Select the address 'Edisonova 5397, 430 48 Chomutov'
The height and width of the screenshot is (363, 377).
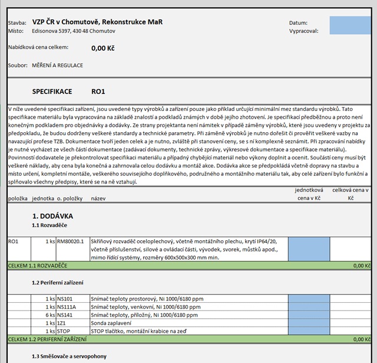74,31
